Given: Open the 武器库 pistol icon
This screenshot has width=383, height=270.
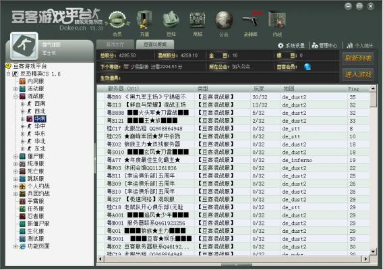Looking at the screenshot, I should pyautogui.click(x=252, y=20).
